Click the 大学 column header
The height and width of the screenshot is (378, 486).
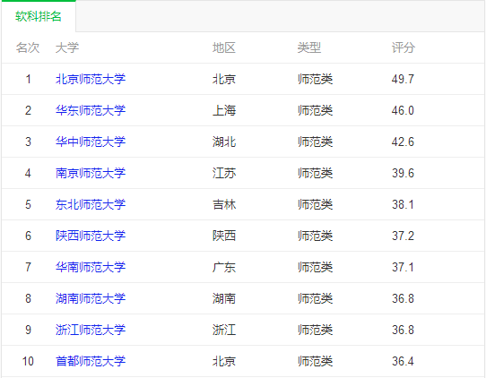(67, 48)
